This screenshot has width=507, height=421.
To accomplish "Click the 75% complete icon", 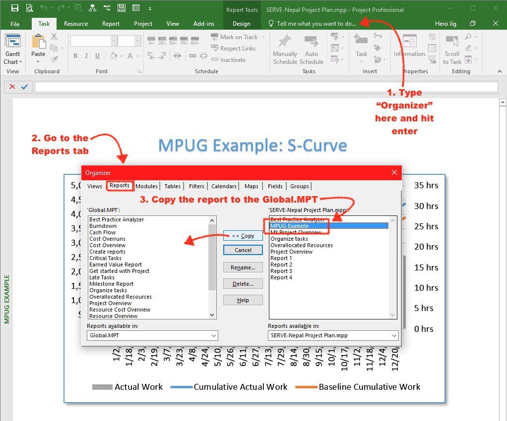I will pos(184,40).
